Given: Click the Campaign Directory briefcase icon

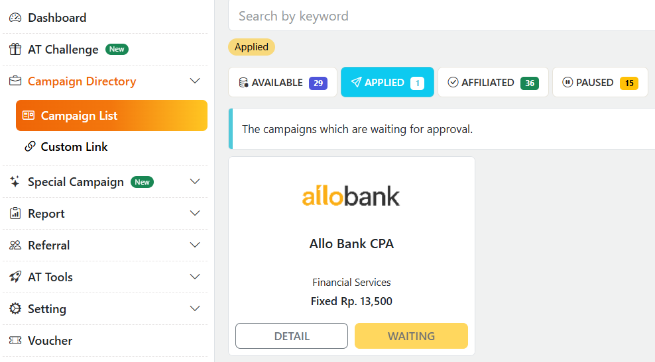Looking at the screenshot, I should coord(15,81).
